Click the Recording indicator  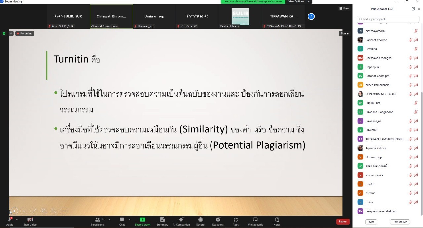[x=25, y=33]
